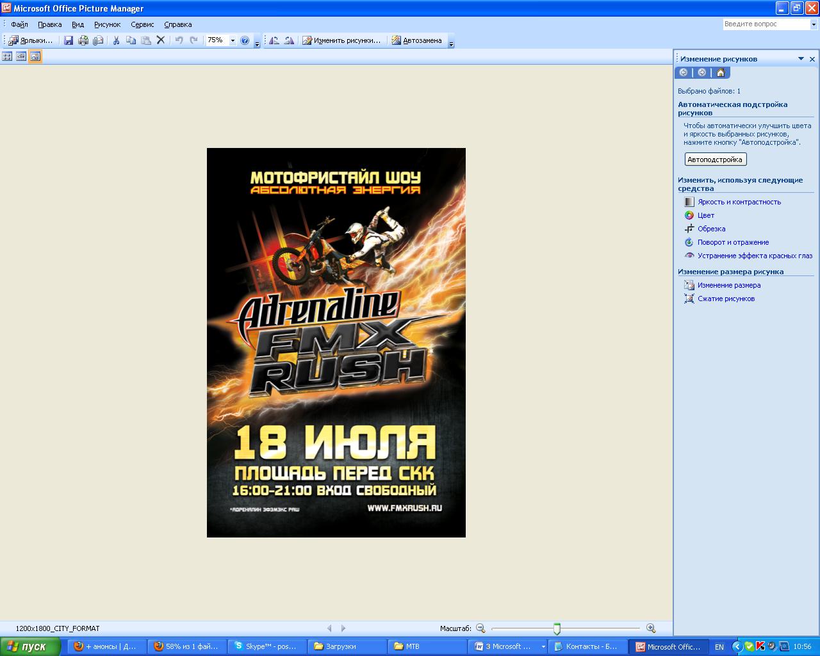Screen dimensions: 820x656
Task: Print the picture using printer icon
Action: pyautogui.click(x=83, y=40)
